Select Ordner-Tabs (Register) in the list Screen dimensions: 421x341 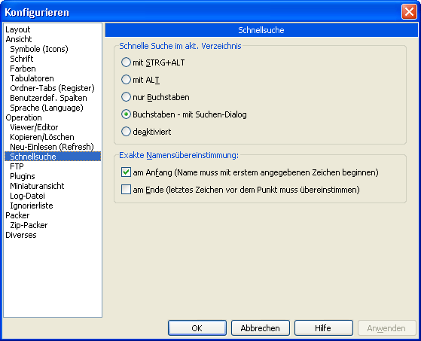(x=53, y=88)
